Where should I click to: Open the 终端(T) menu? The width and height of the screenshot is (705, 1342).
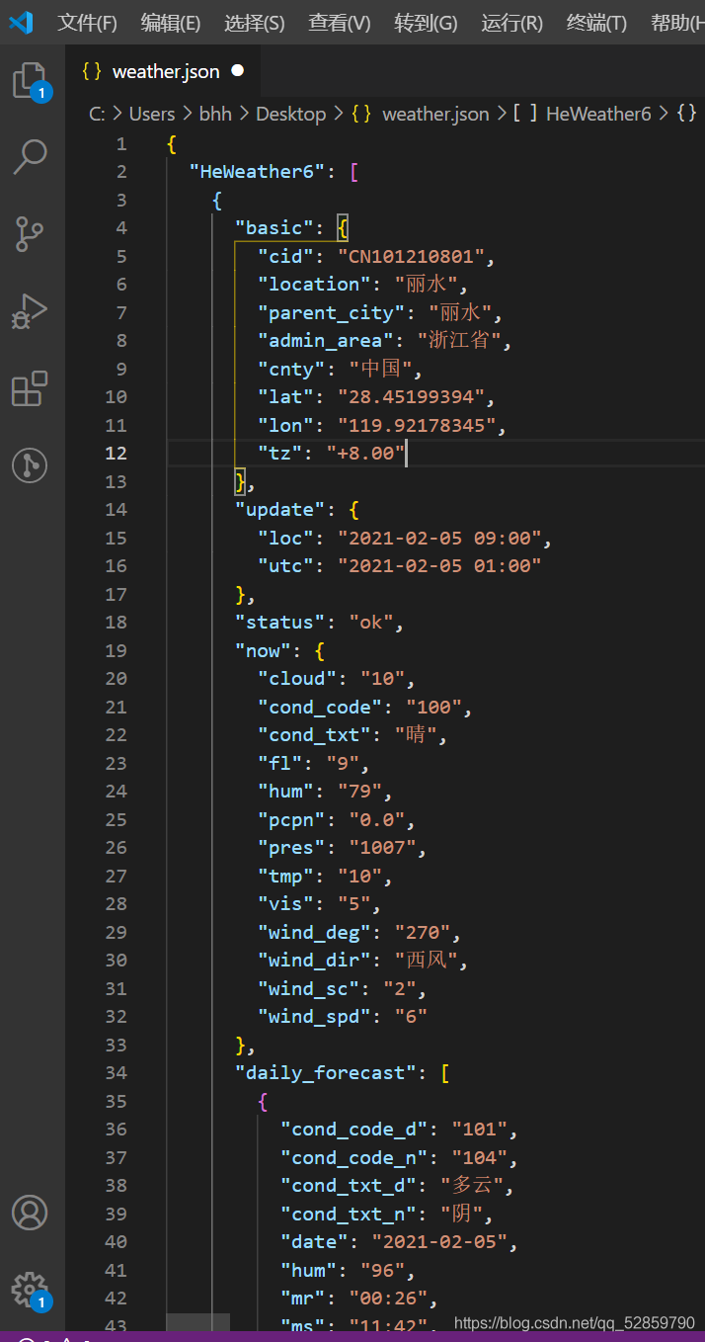[596, 23]
